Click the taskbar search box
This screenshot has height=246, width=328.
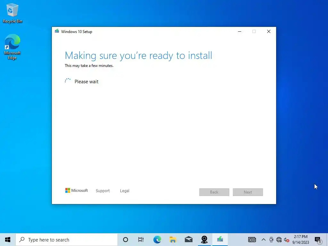click(67, 240)
